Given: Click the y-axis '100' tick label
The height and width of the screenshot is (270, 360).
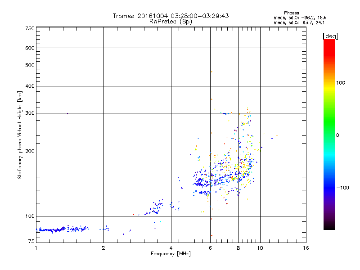Looking at the screenshot, I should click(x=30, y=216).
